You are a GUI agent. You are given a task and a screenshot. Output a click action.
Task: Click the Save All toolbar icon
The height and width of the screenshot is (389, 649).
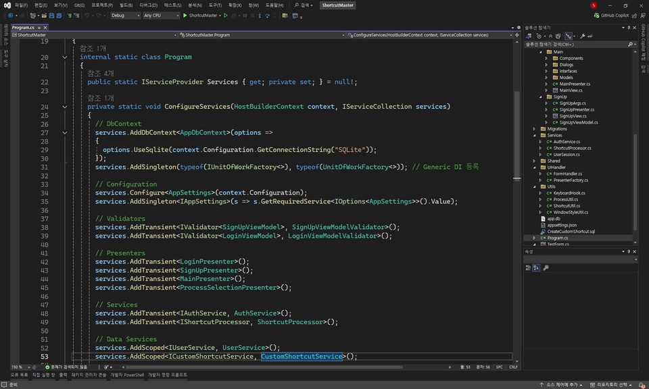59,16
